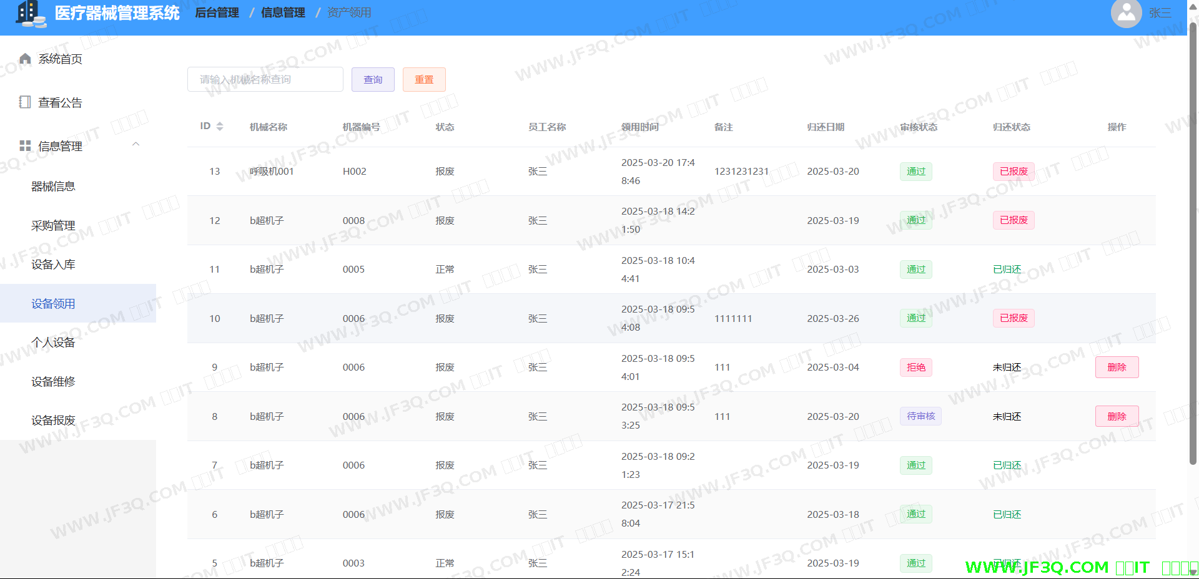This screenshot has width=1199, height=579.
Task: Collapse the 信息管理 menu chevron
Action: click(136, 145)
